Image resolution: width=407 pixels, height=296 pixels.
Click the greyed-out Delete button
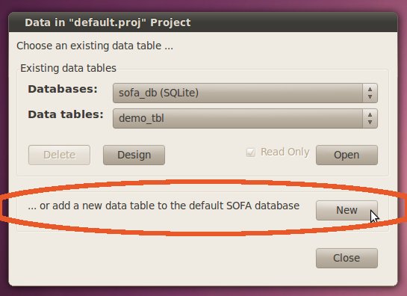point(60,155)
